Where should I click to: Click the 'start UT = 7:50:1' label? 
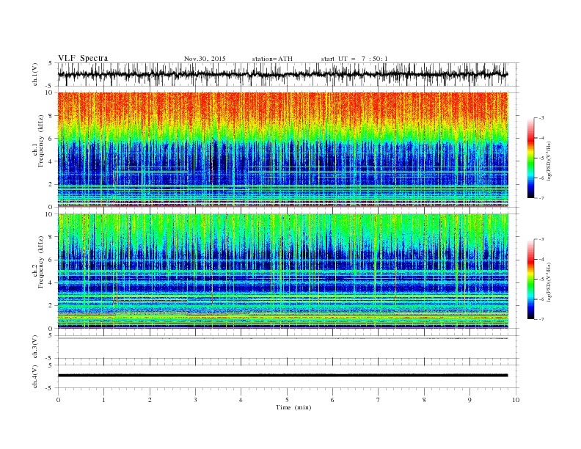[x=354, y=59]
